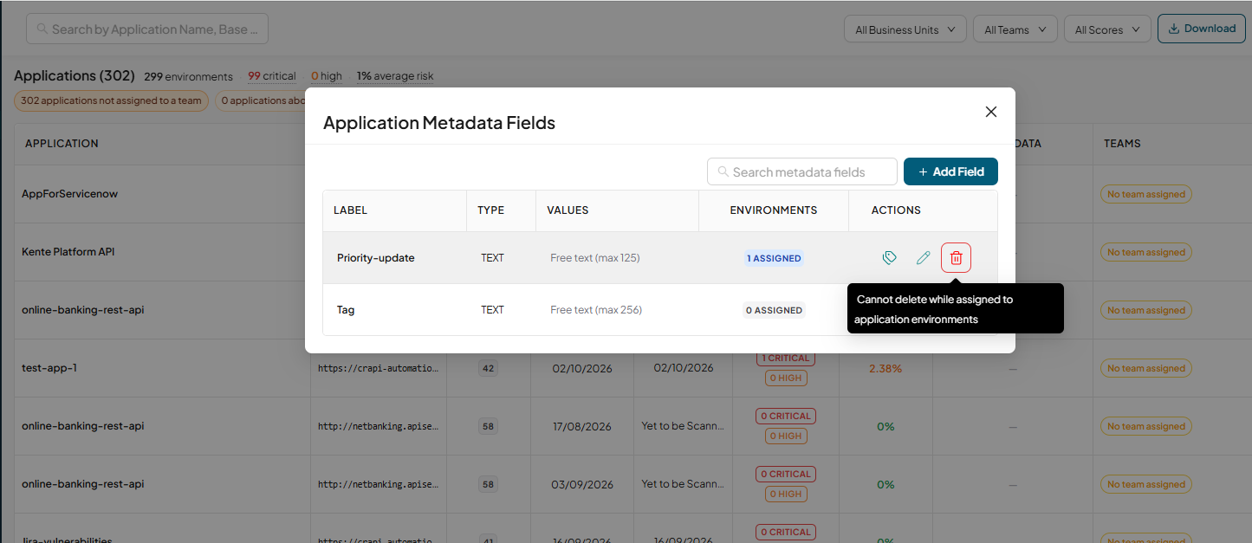Click 'Free text (max 125)' value
1252x543 pixels.
point(595,258)
